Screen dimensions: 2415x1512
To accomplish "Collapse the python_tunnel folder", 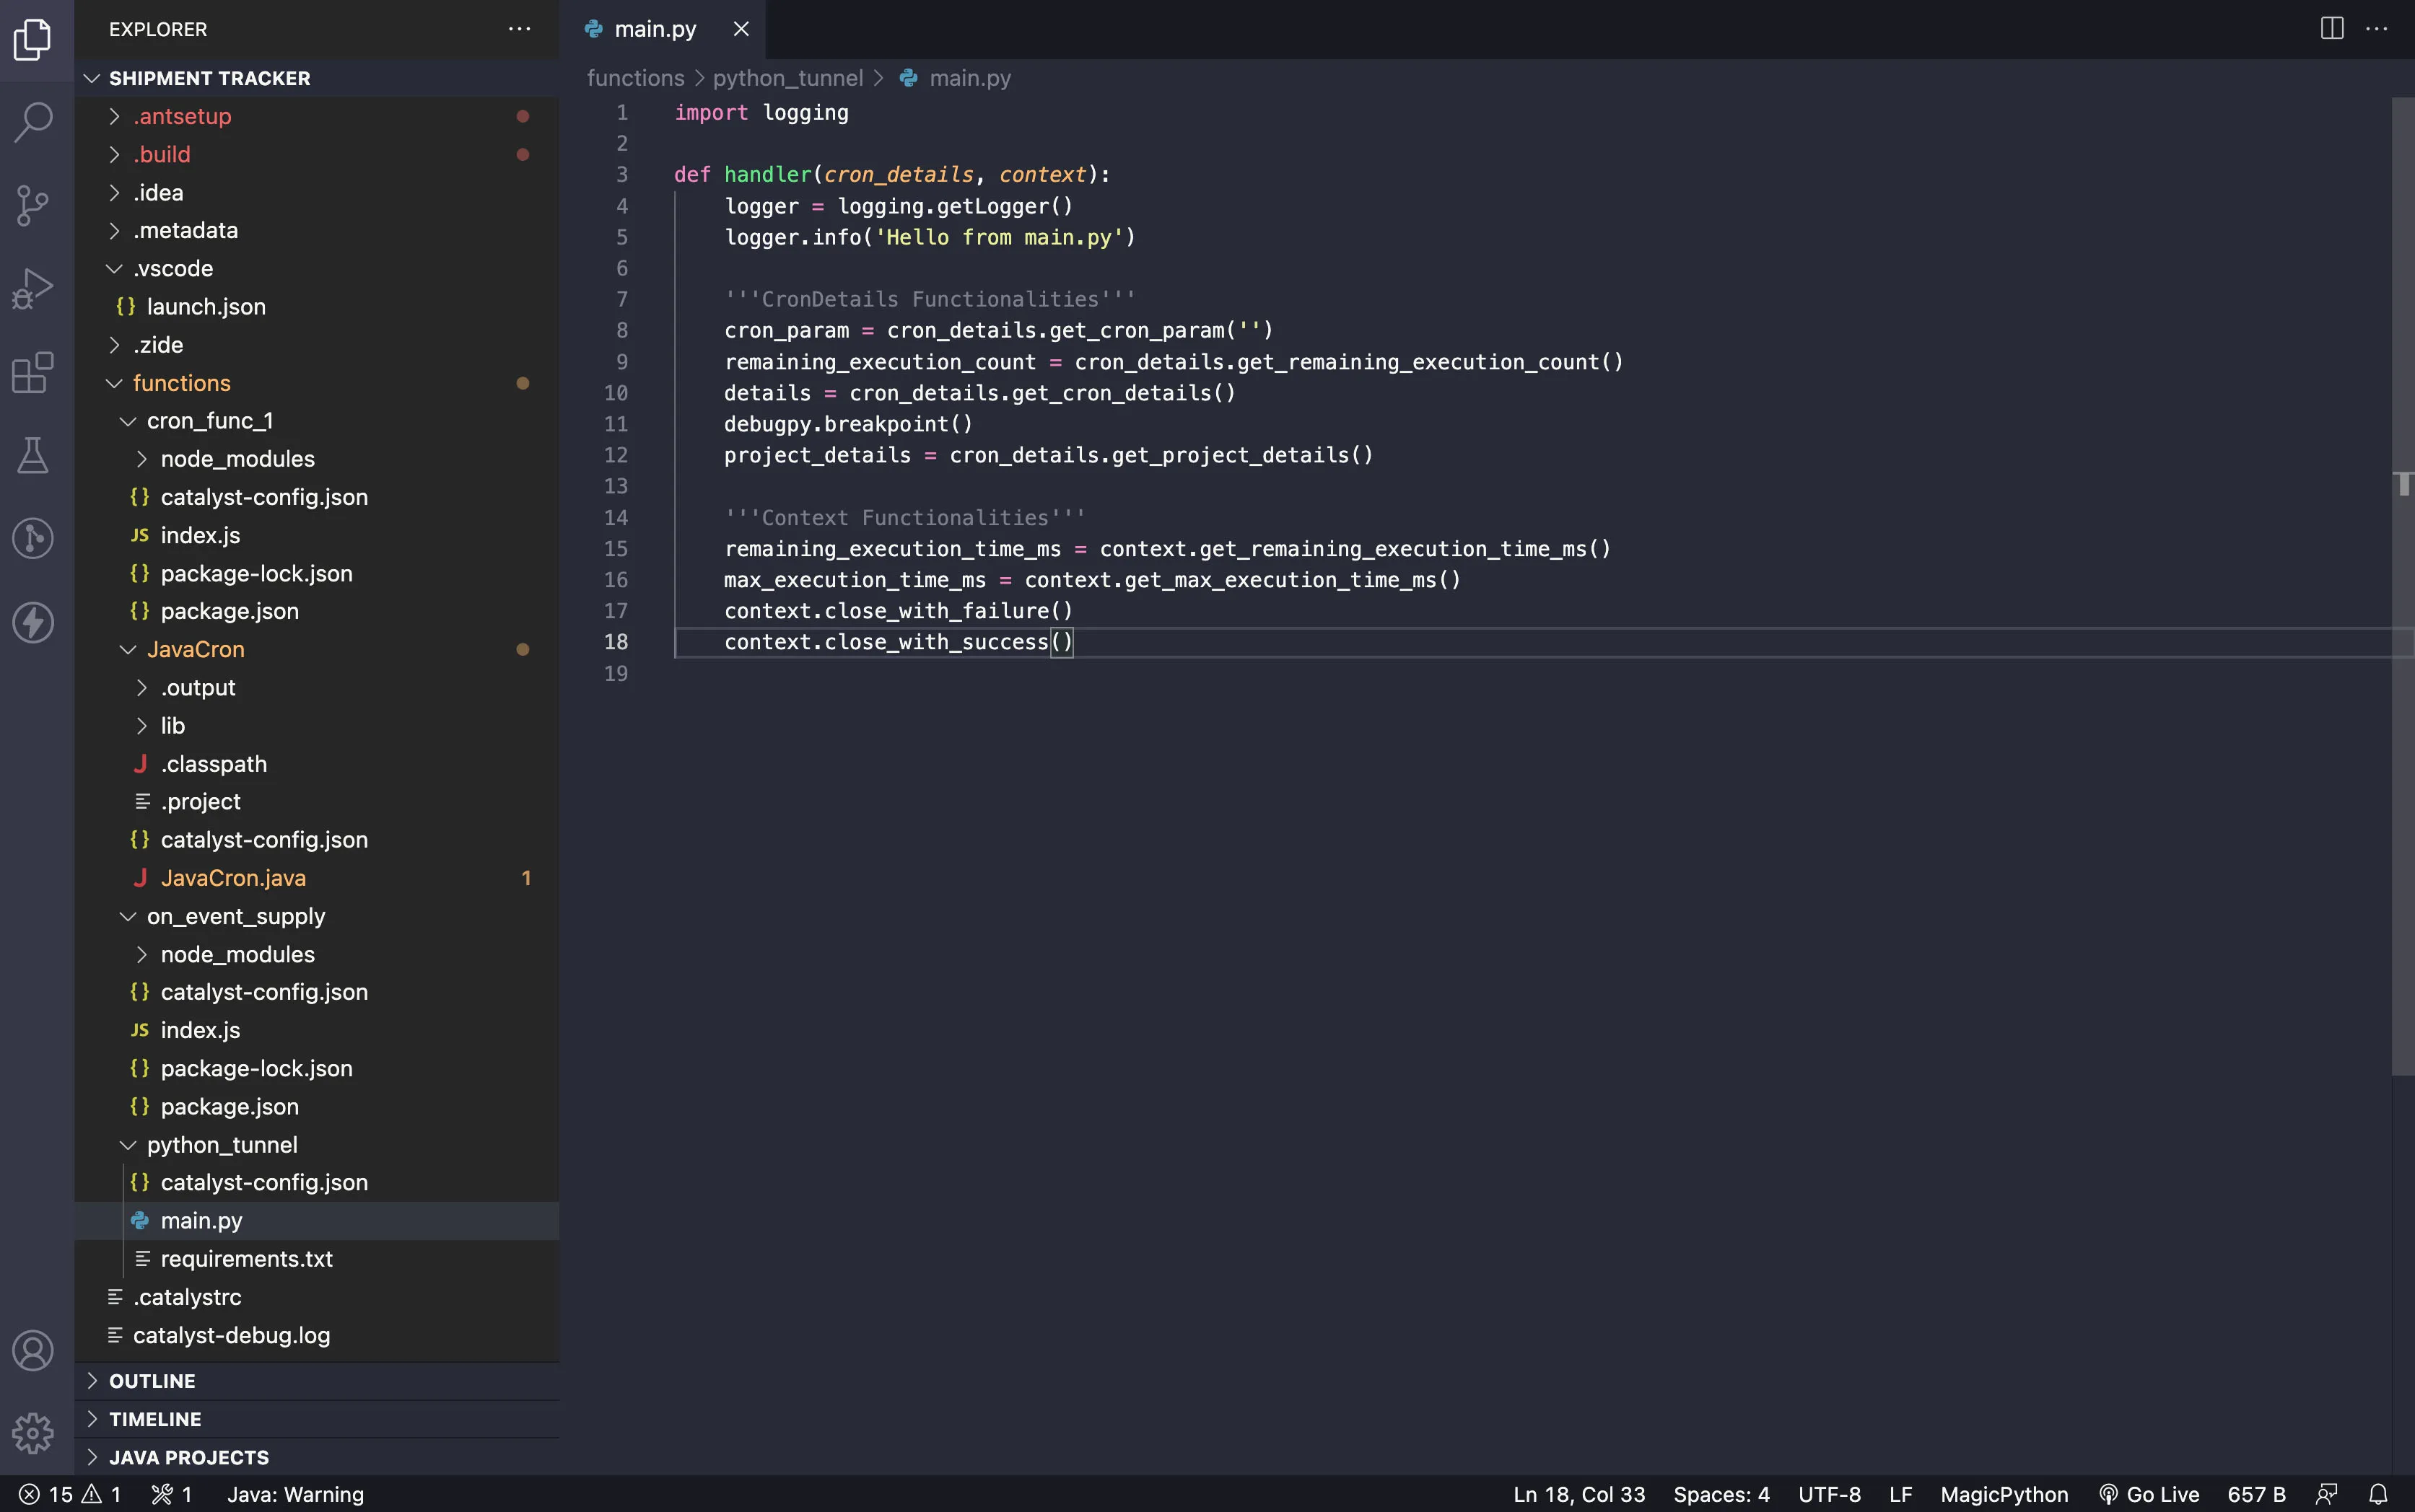I will 316,1144.
